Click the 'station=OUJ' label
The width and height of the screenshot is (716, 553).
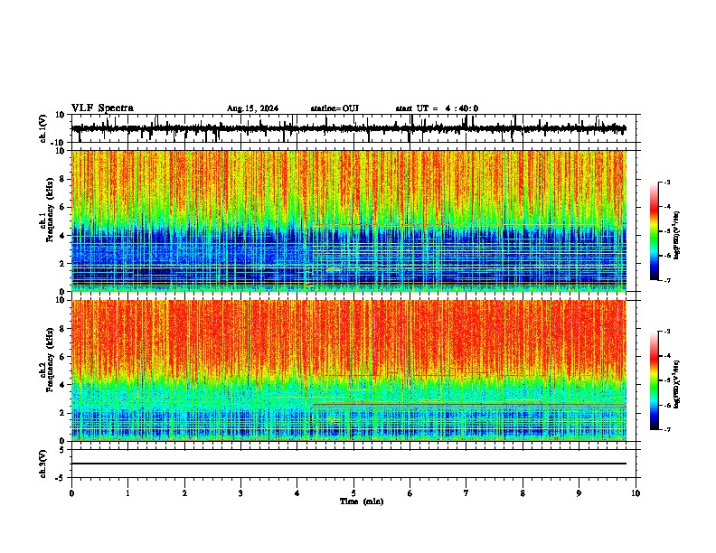click(334, 108)
